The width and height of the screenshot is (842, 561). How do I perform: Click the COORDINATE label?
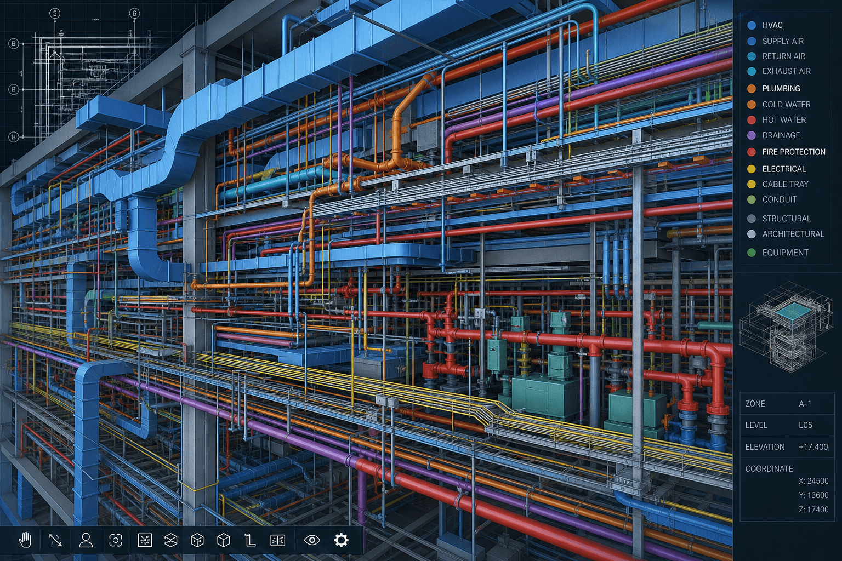(x=769, y=469)
